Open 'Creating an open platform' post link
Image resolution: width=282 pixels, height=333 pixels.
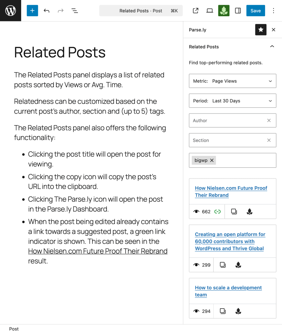pyautogui.click(x=230, y=241)
